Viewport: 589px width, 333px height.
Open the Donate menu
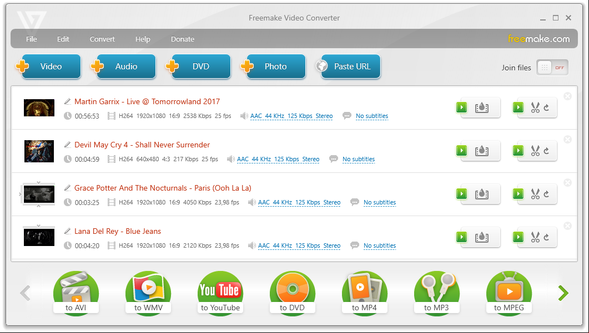pos(183,39)
